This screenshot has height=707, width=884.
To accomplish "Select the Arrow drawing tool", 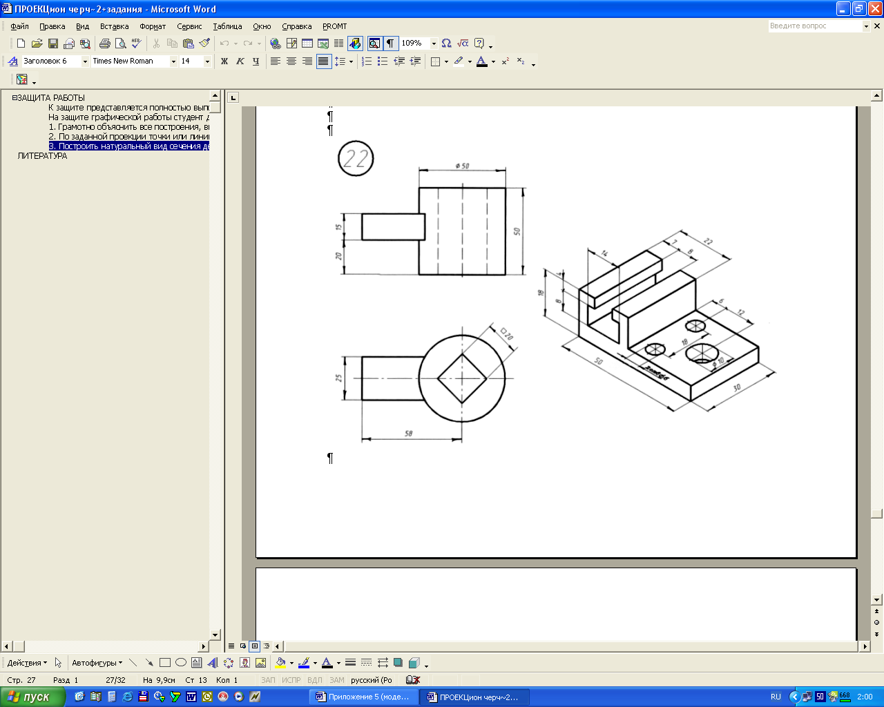I will [148, 663].
